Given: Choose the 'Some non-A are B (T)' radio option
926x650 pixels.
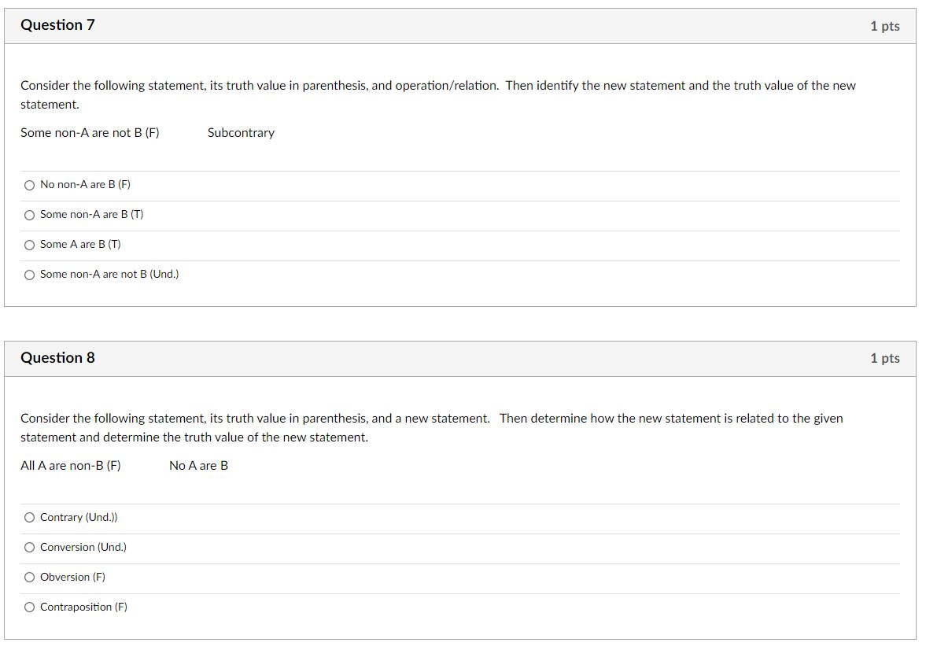Looking at the screenshot, I should click(30, 215).
